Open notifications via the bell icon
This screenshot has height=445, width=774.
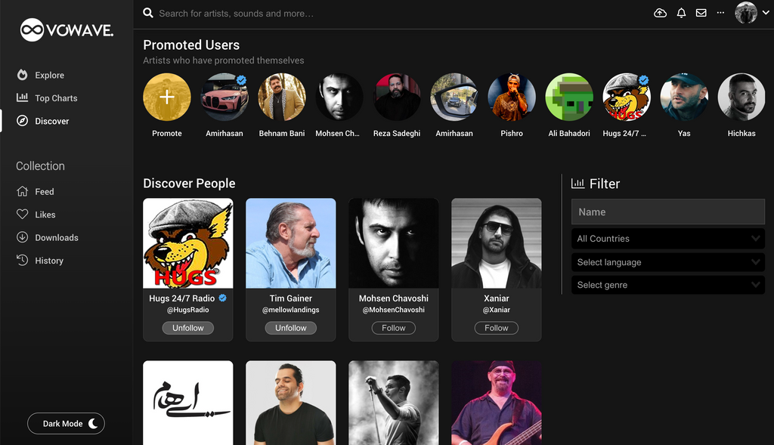(x=681, y=13)
